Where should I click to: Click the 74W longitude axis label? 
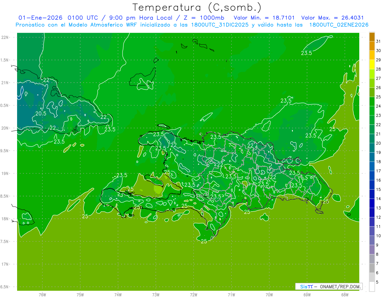(118, 294)
